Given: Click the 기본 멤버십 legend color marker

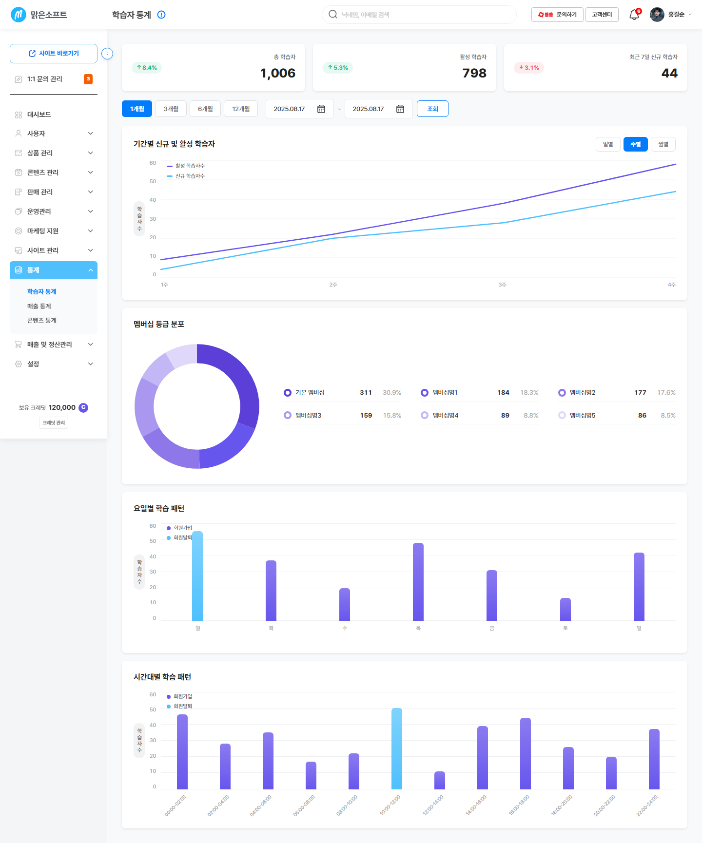Looking at the screenshot, I should [288, 393].
